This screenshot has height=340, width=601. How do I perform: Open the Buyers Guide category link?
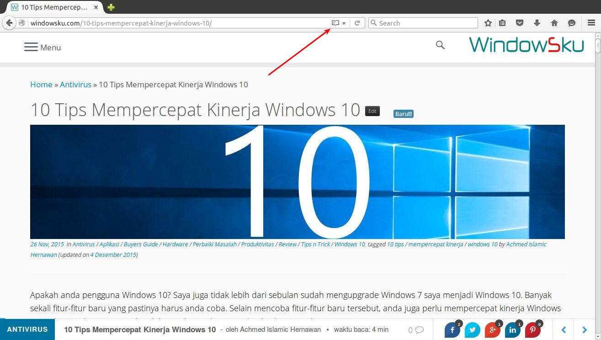click(141, 244)
